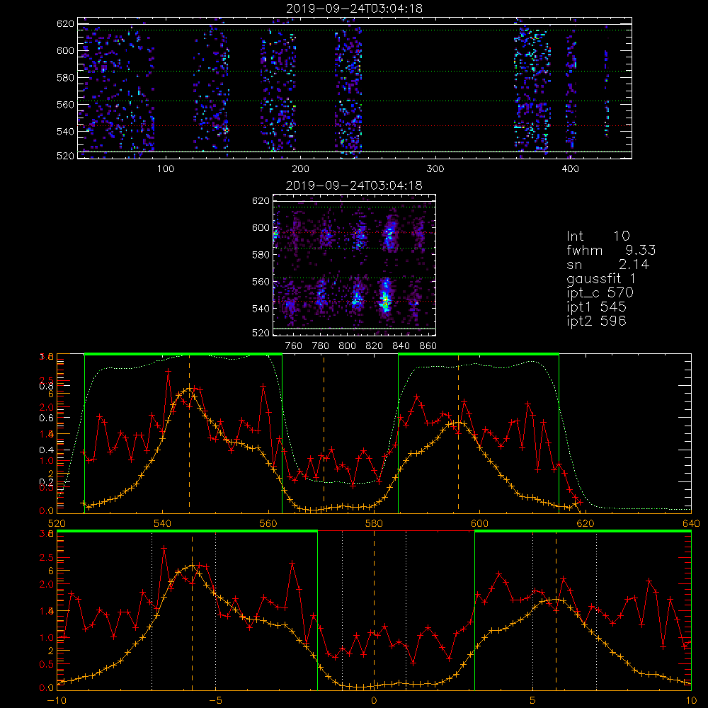
Task: Select the 'ipt_c 570' value
Action: coord(600,293)
